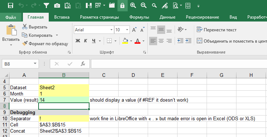
Task: Switch to Разметка страницы tab
Action: (x=99, y=17)
